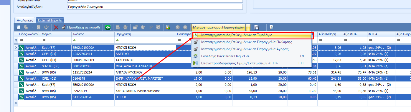
Task: Open dropdown arrow next to Μετασχηματισμοί Παραγγελιών
Action: [x=248, y=27]
